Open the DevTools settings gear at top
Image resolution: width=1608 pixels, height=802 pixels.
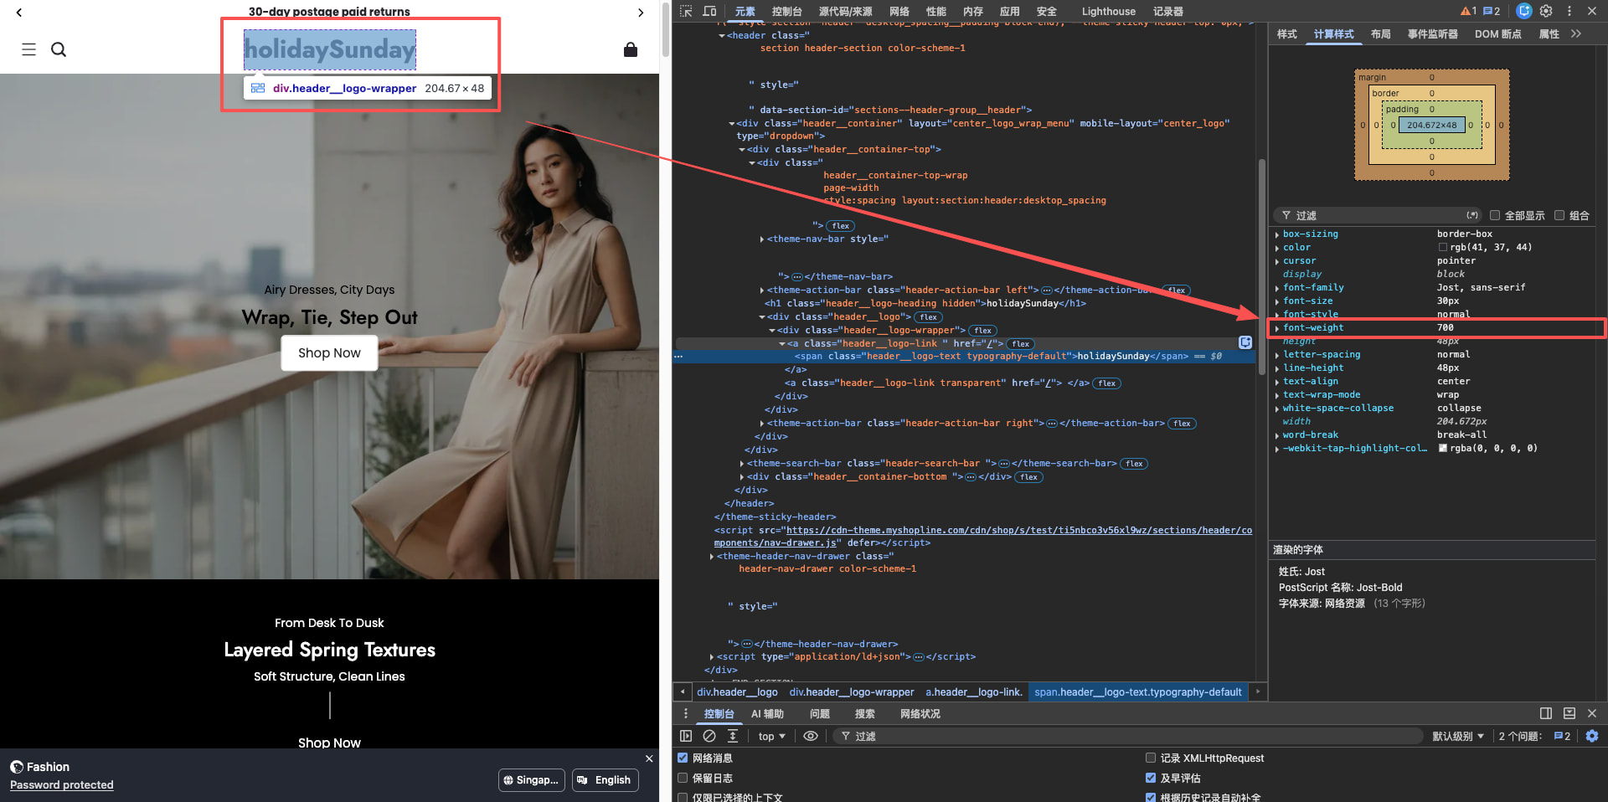[1546, 11]
